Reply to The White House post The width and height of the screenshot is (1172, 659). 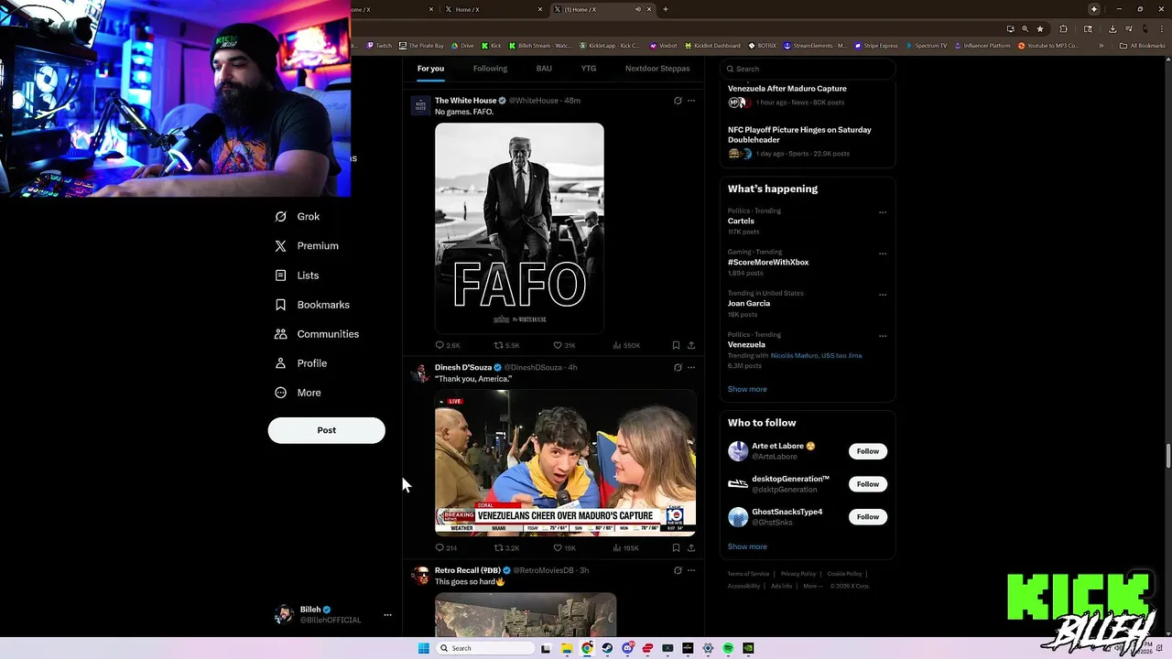coord(448,345)
